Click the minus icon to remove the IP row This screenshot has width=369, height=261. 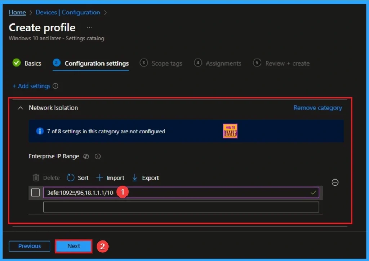335,182
